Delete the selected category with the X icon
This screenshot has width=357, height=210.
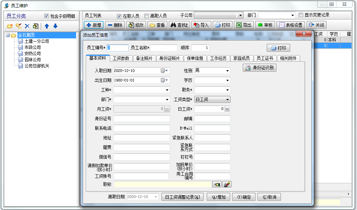pyautogui.click(x=27, y=26)
